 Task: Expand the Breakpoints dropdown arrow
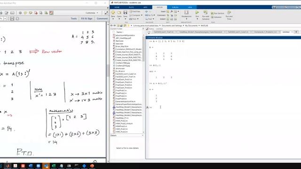pyautogui.click(x=186, y=19)
